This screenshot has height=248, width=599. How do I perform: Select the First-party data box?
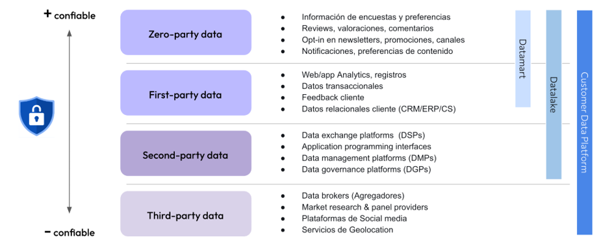[x=186, y=93]
